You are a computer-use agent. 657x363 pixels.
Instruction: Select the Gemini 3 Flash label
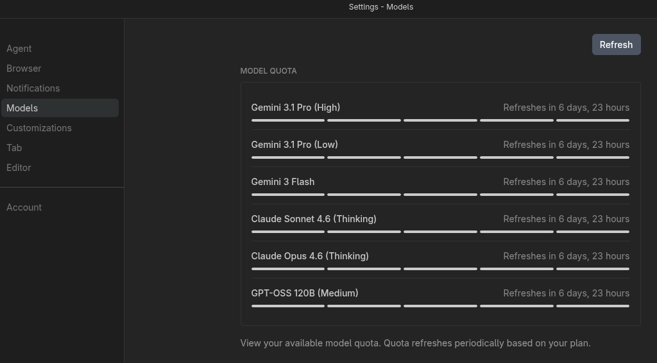283,182
